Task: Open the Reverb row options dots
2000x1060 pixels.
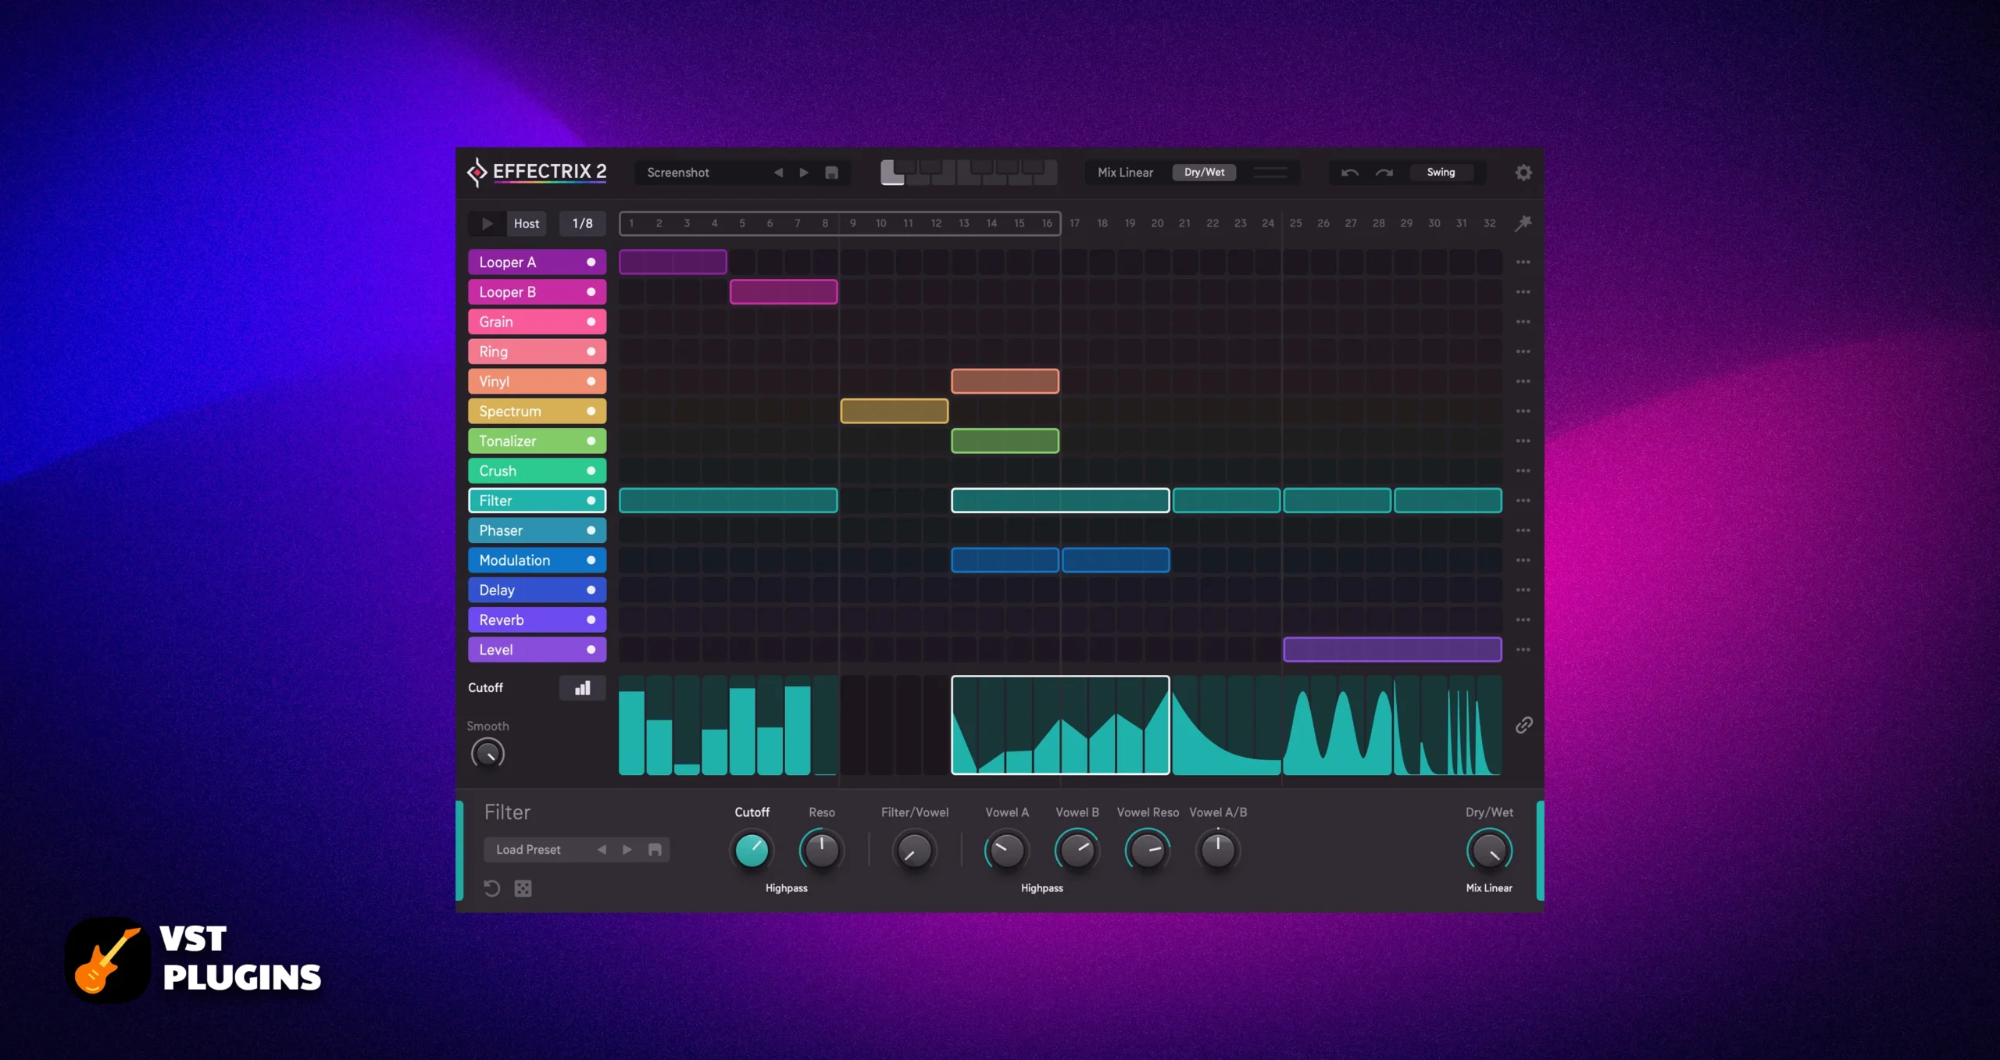Action: pos(1523,620)
